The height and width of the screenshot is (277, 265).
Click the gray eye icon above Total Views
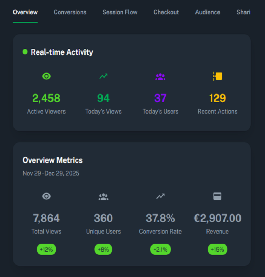[x=46, y=196]
